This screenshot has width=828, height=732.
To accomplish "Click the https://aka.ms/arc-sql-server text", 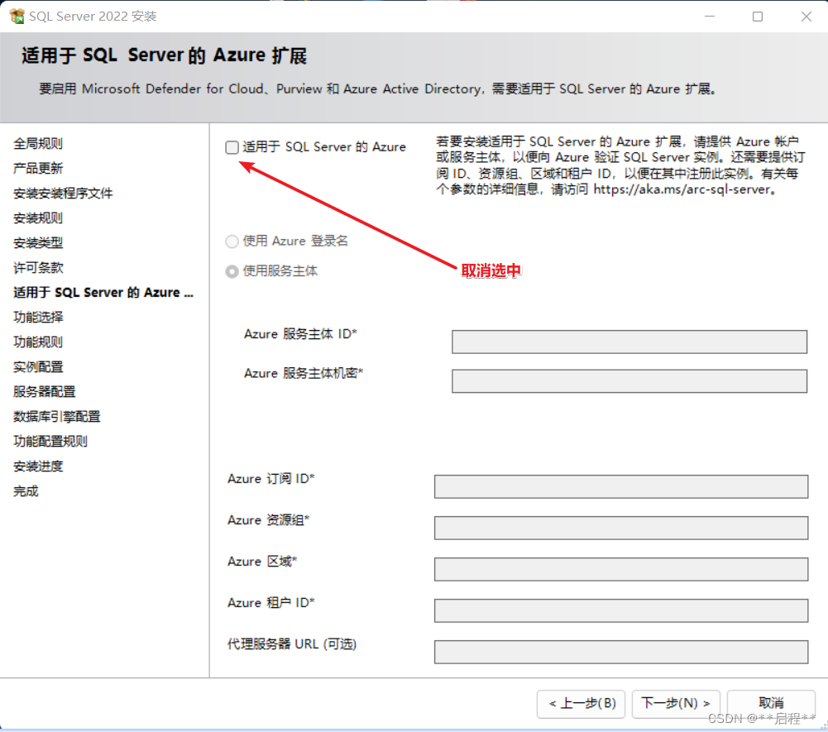I will (x=682, y=189).
